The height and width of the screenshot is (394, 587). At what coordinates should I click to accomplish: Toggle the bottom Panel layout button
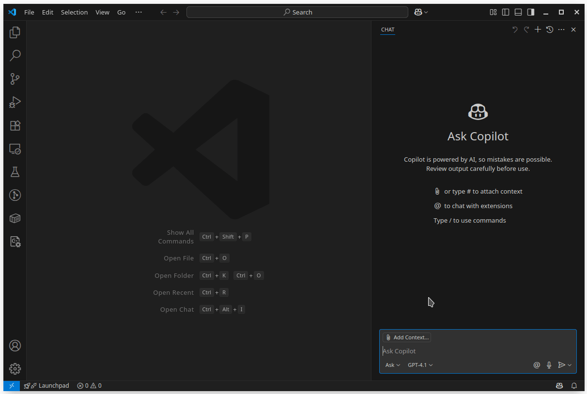[518, 12]
